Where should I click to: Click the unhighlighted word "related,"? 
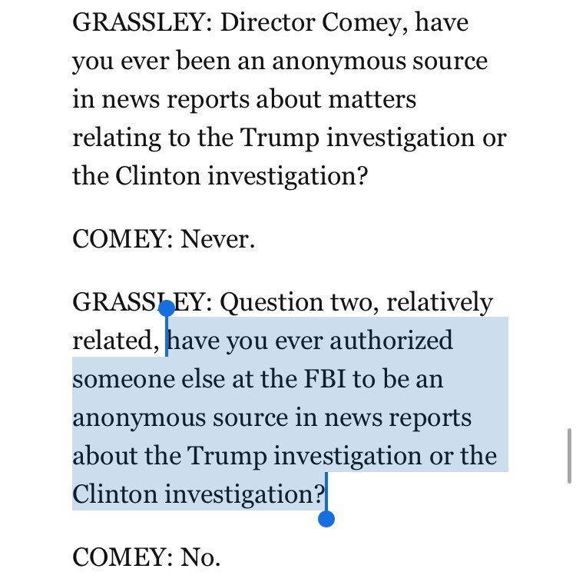pyautogui.click(x=116, y=341)
